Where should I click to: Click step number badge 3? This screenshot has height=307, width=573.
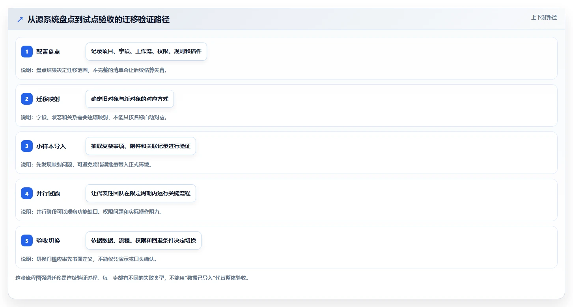[x=27, y=146]
